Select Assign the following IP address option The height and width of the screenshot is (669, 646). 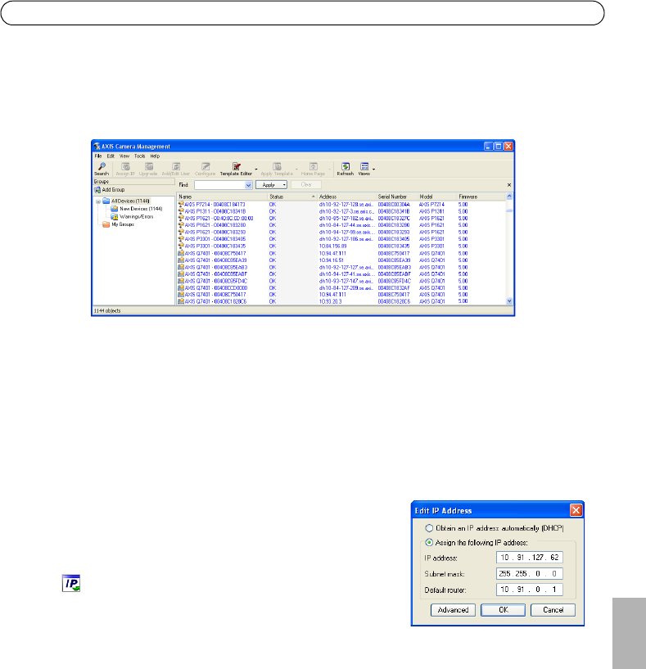[x=429, y=543]
